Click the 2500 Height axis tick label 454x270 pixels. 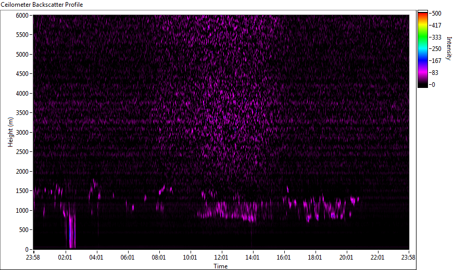[22, 152]
